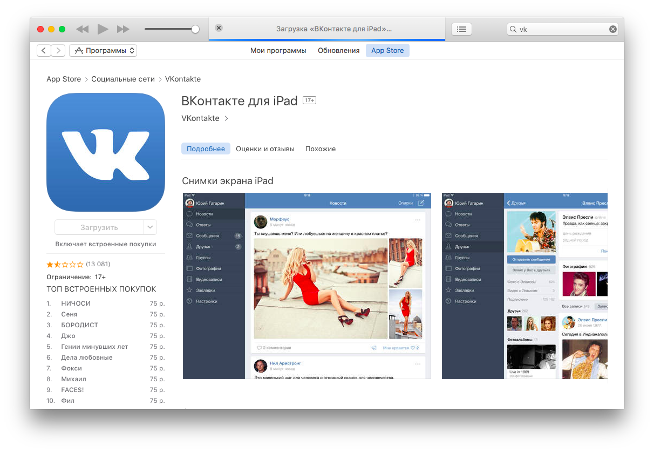
Task: Click the yellow minimize window button
Action: pos(51,29)
